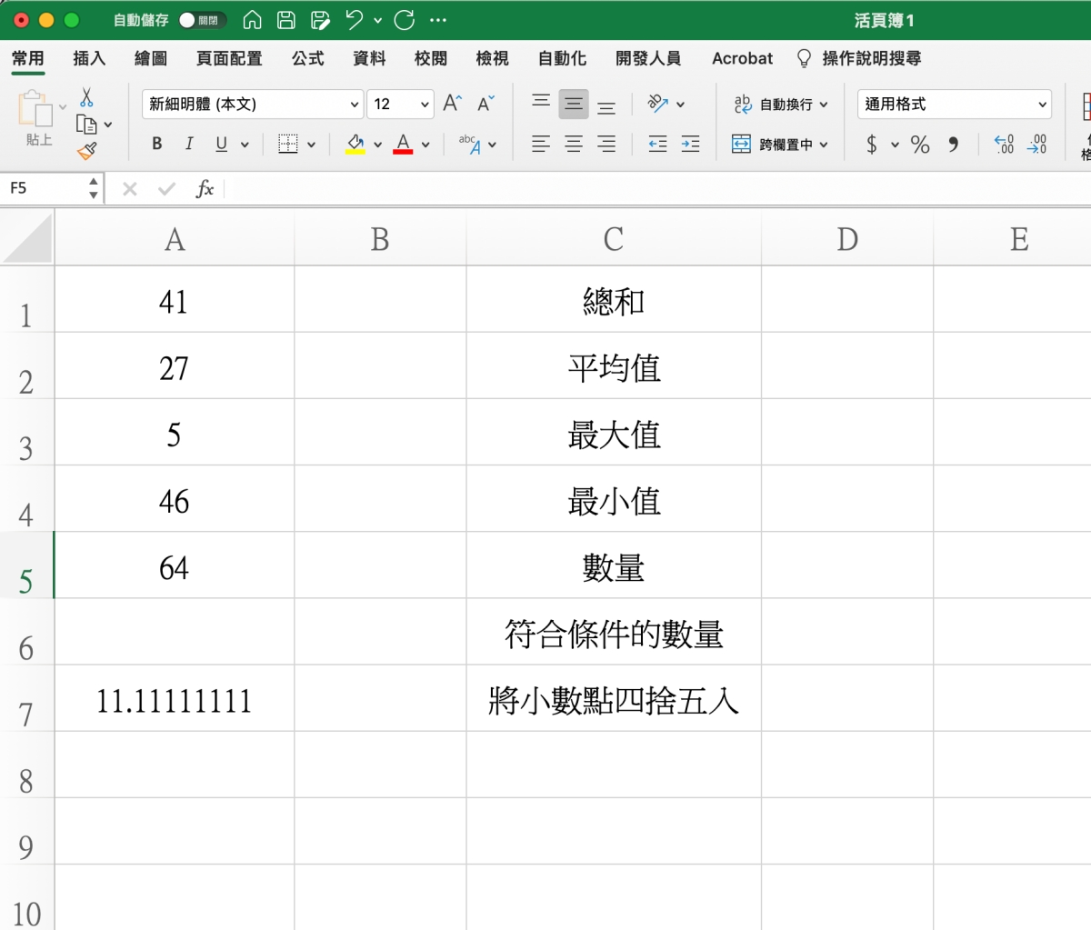Redo the last action
The height and width of the screenshot is (930, 1091).
405,20
